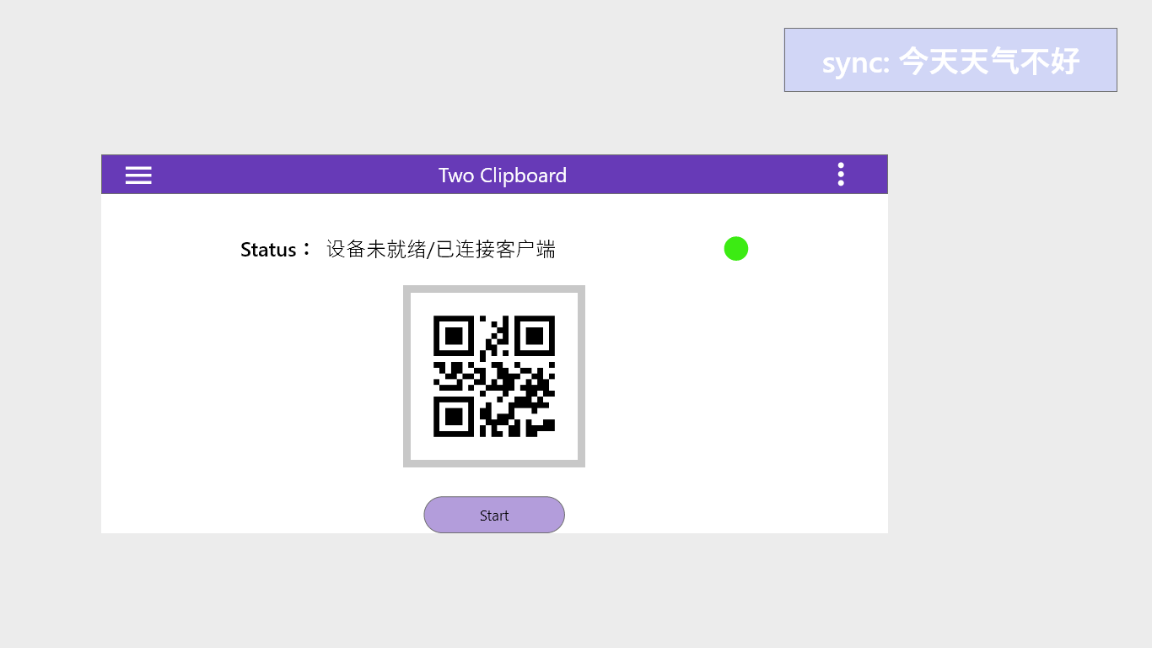
Task: Open the hamburger navigation menu
Action: (x=138, y=175)
